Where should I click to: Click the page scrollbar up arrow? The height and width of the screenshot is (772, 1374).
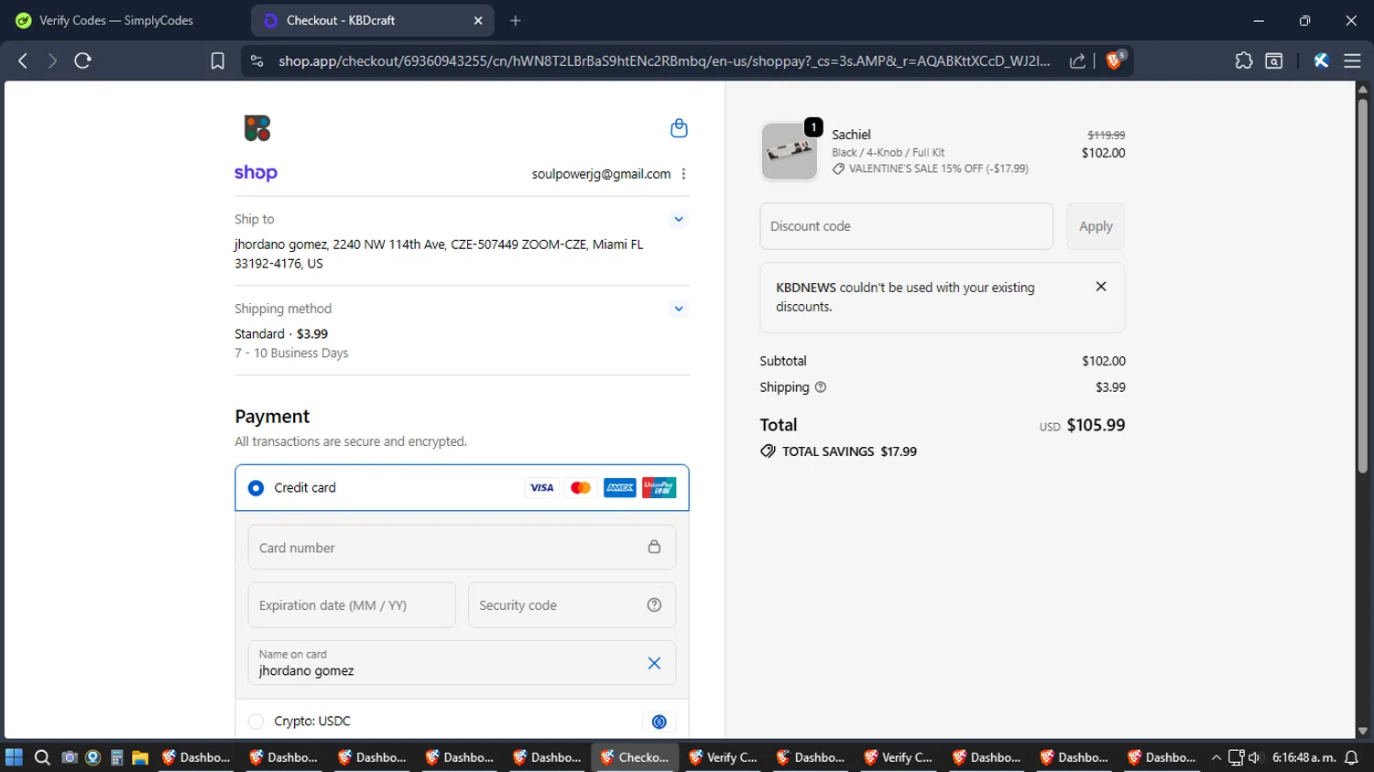pos(1363,89)
